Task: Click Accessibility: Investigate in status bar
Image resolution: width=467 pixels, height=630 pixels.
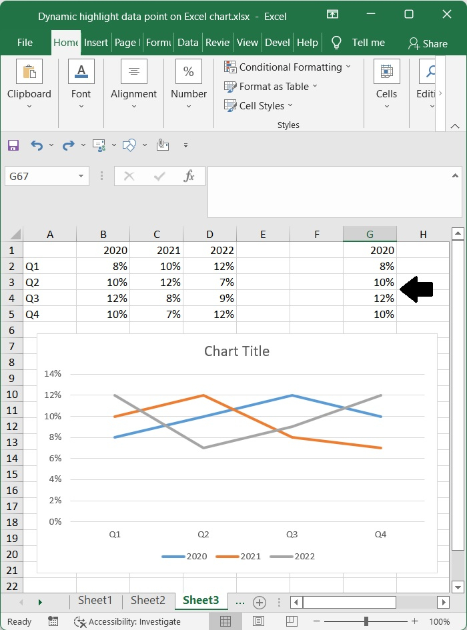Action: [127, 621]
